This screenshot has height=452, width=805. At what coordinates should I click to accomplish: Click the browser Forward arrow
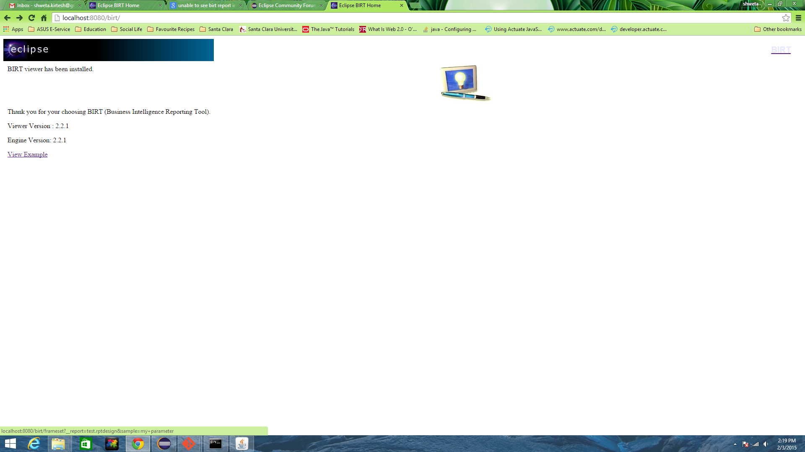click(19, 18)
